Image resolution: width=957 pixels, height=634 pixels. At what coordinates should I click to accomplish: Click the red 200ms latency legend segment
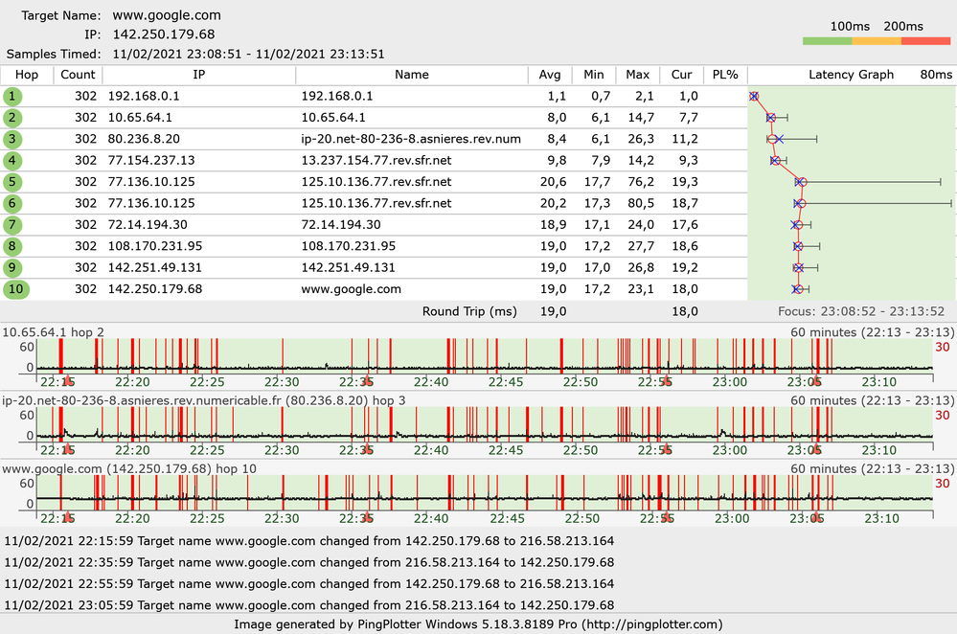click(x=925, y=41)
